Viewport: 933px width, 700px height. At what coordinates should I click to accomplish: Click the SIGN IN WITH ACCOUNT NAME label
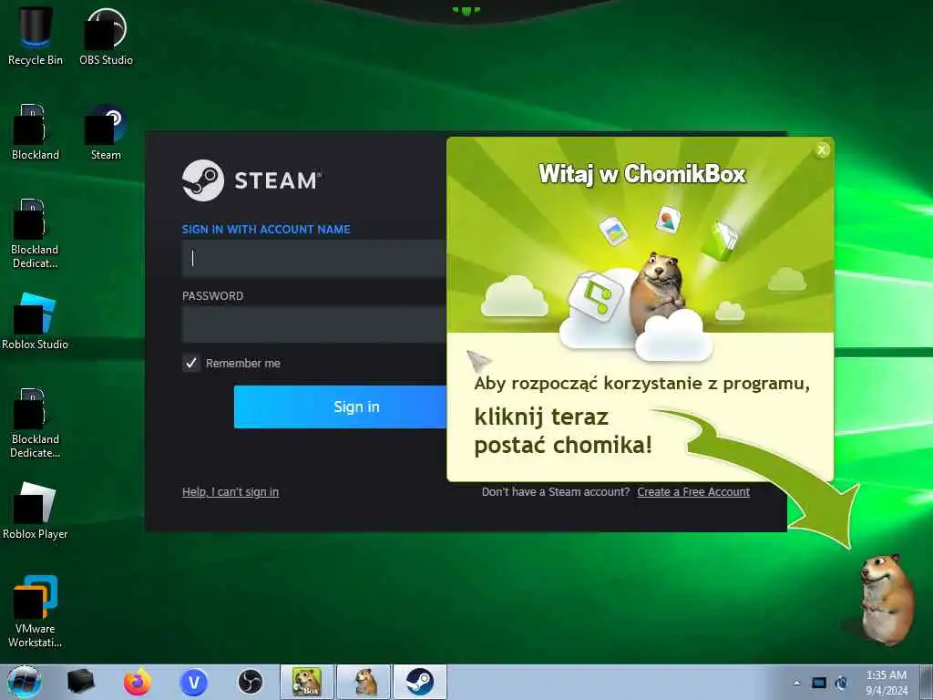[266, 229]
